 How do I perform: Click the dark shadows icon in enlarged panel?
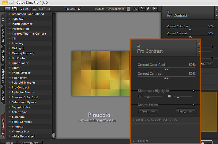pos(140,96)
